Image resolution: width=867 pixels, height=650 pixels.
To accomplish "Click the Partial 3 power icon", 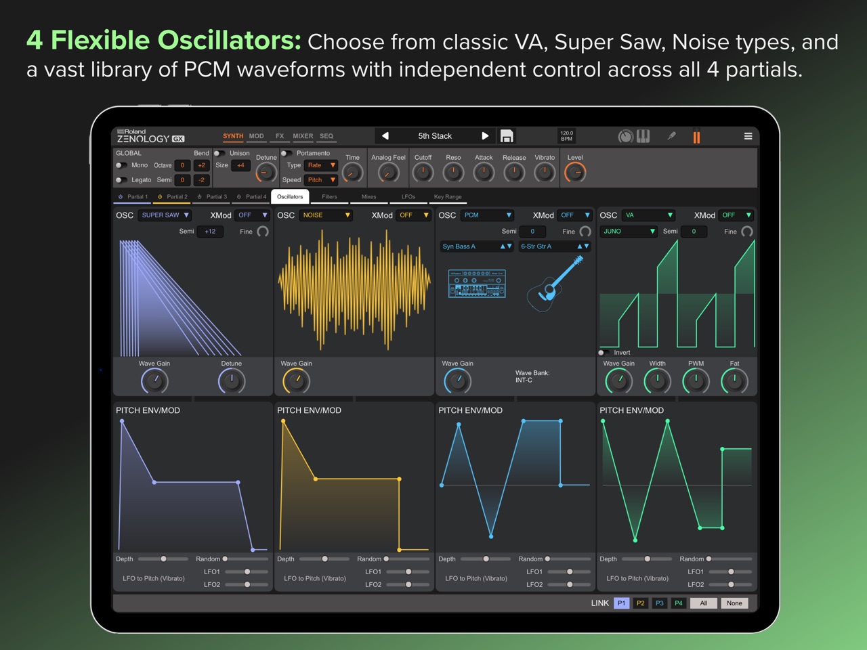I will 199,197.
